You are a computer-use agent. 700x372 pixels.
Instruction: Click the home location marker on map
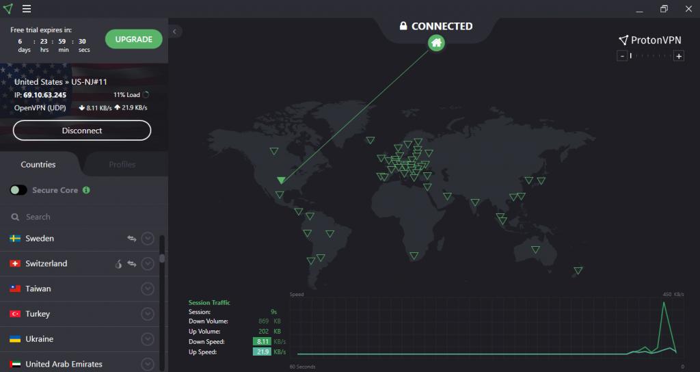(x=436, y=43)
